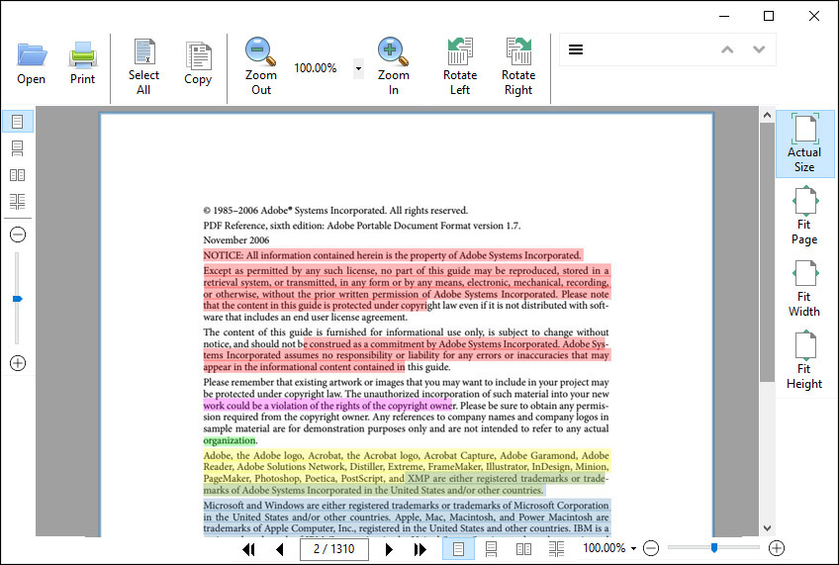Screen dimensions: 839x565
Task: Rotate the page right
Action: [517, 52]
